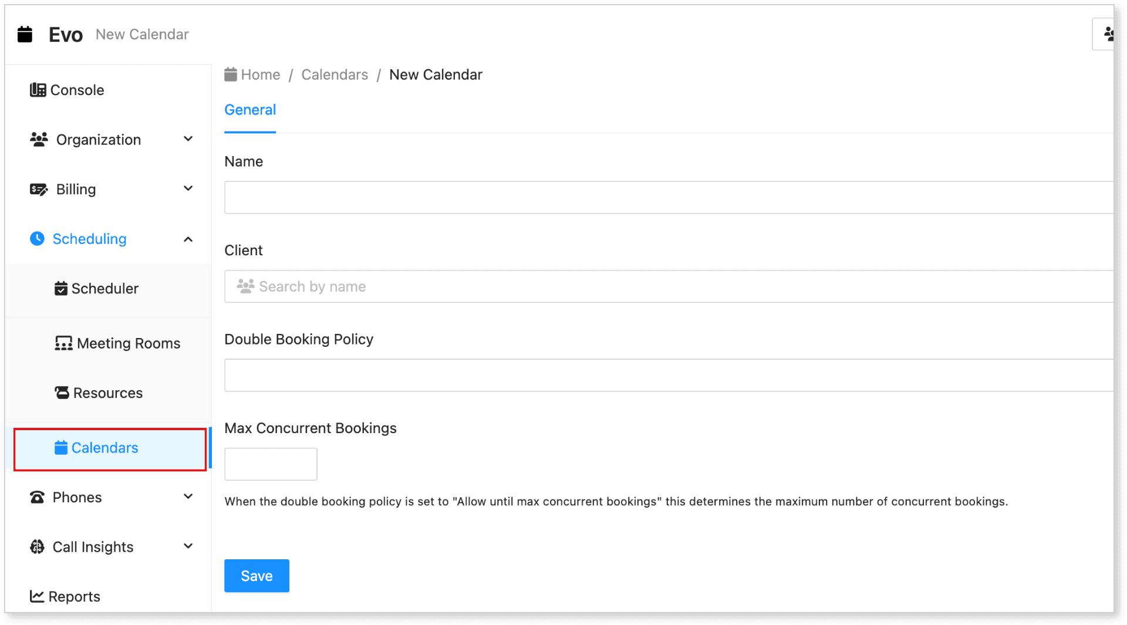
Task: Click the 'Max Concurrent Bookings' label
Action: click(x=311, y=428)
